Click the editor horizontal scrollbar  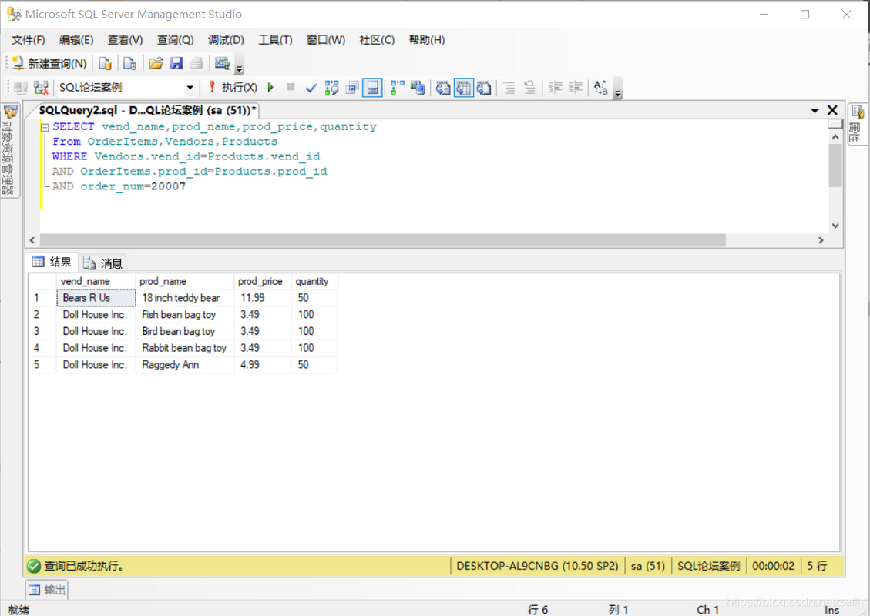[x=383, y=240]
